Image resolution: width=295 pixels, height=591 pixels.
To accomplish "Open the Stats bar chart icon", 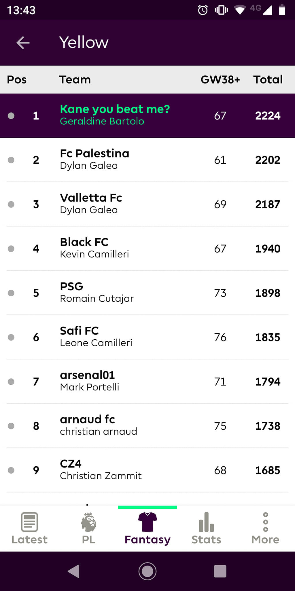I will point(206,522).
